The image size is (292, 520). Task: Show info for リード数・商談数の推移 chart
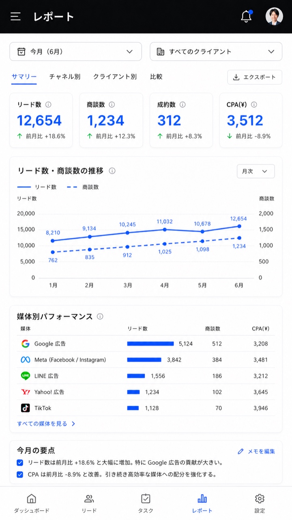[112, 171]
